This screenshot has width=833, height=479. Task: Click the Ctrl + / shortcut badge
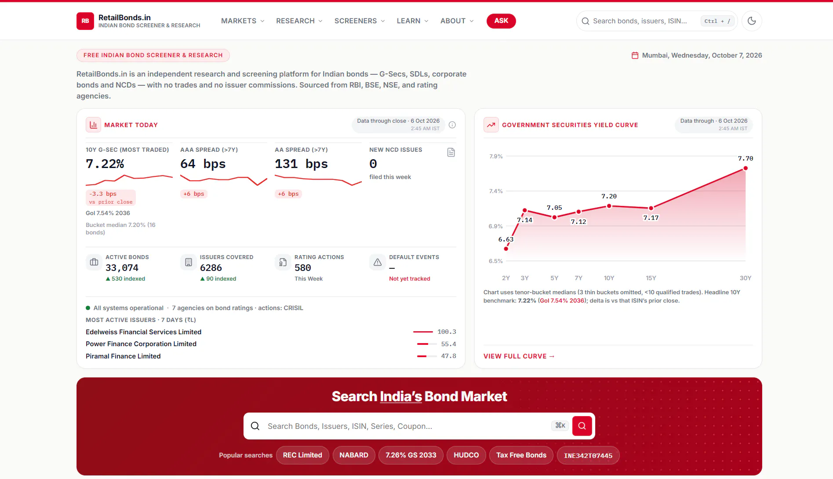(717, 21)
